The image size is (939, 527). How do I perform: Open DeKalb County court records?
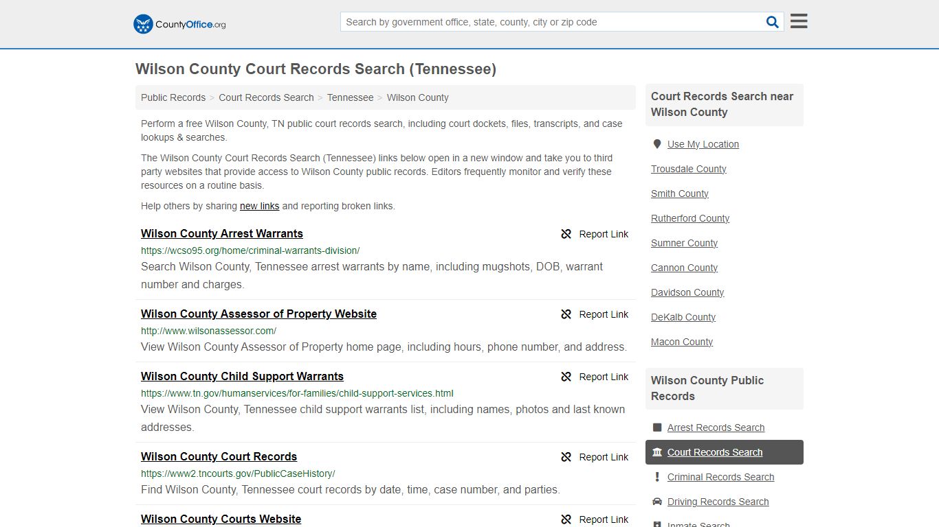683,317
